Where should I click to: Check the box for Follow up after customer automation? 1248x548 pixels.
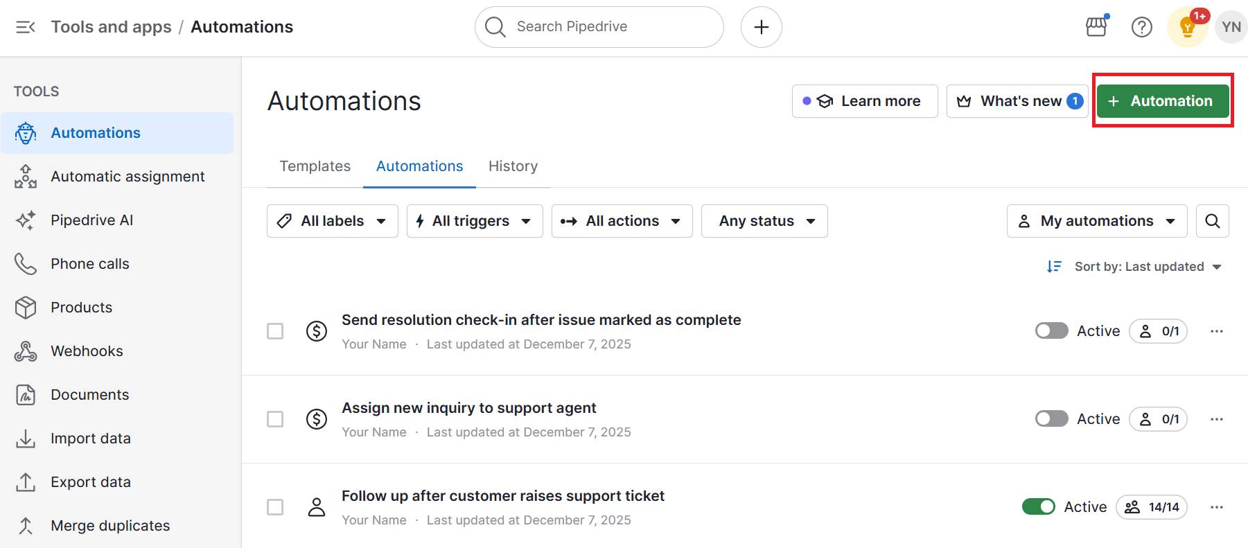click(275, 507)
